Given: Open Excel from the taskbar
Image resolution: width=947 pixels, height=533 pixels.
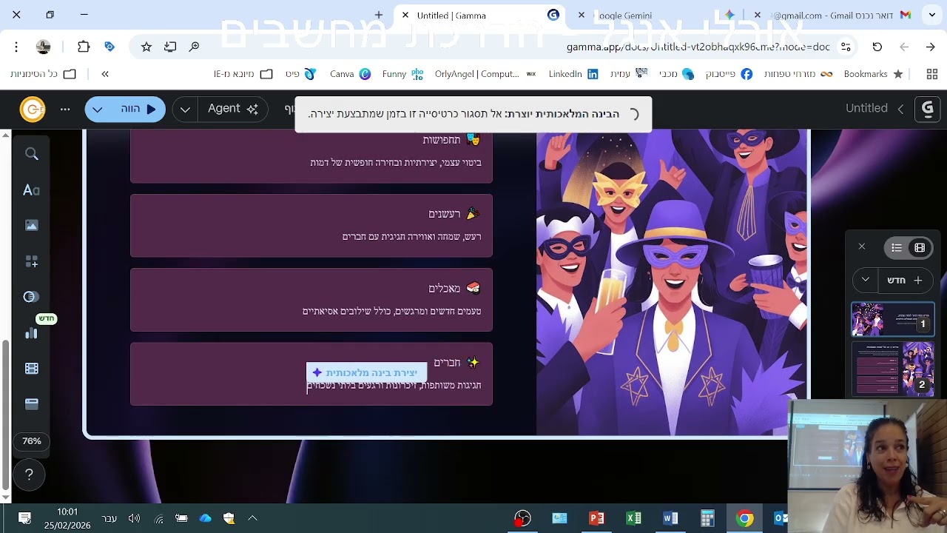Looking at the screenshot, I should (633, 518).
